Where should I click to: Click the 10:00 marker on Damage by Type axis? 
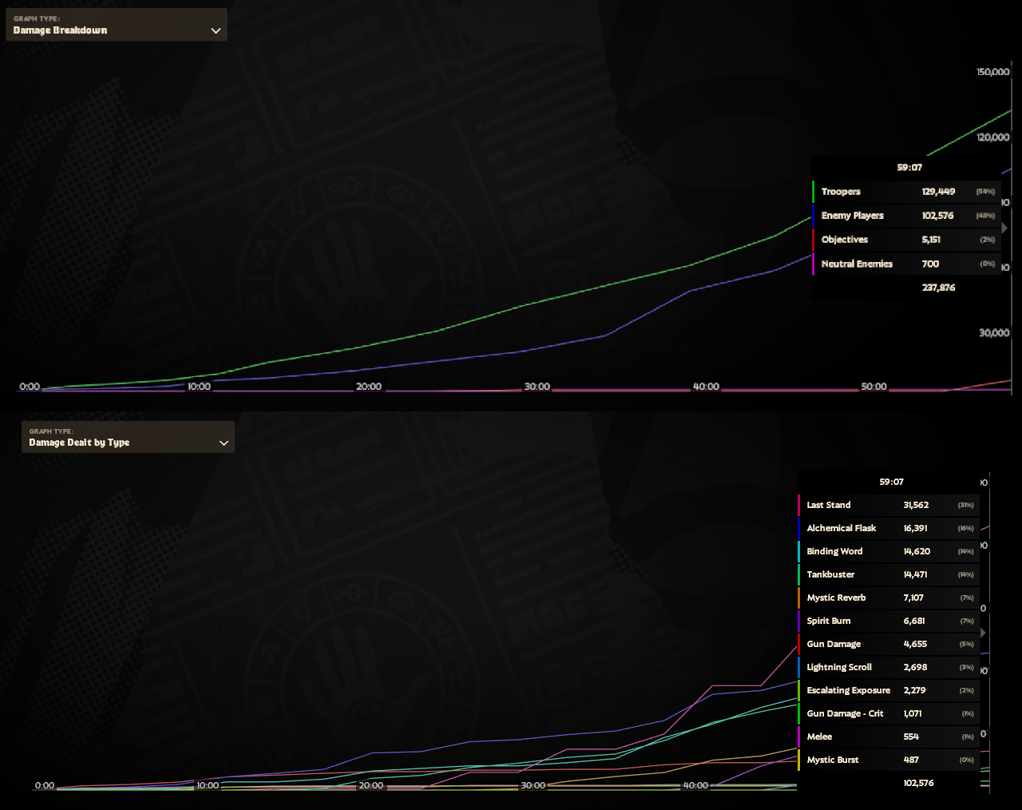pyautogui.click(x=208, y=785)
